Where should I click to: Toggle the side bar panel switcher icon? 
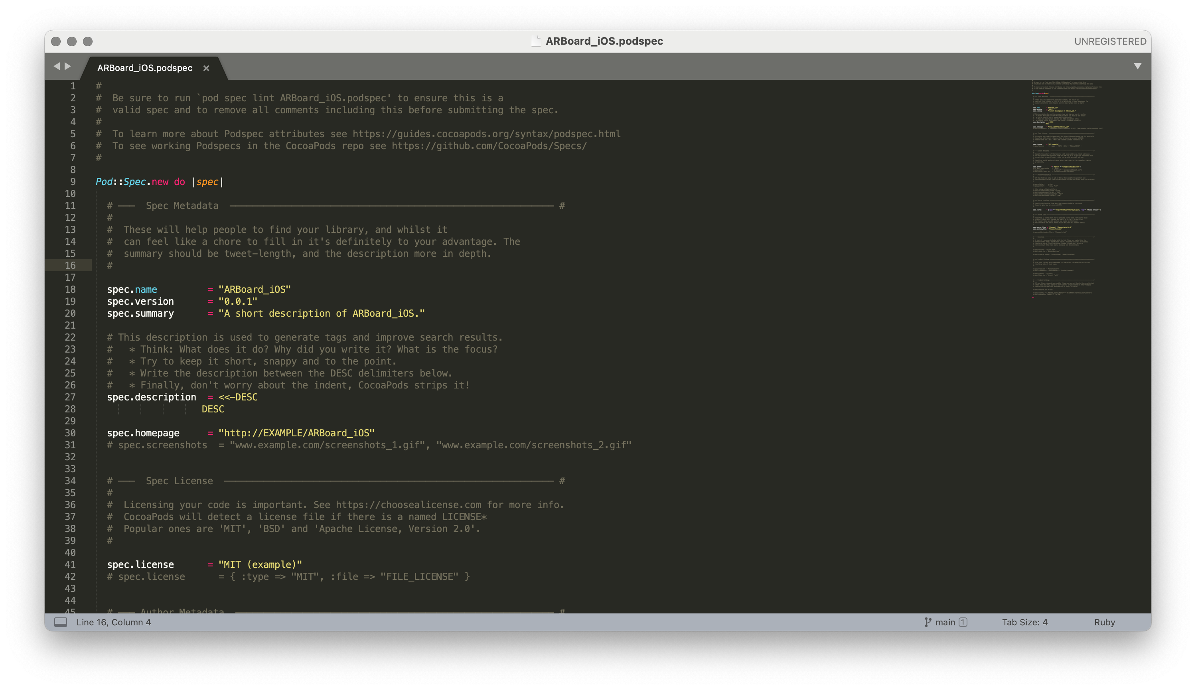61,622
